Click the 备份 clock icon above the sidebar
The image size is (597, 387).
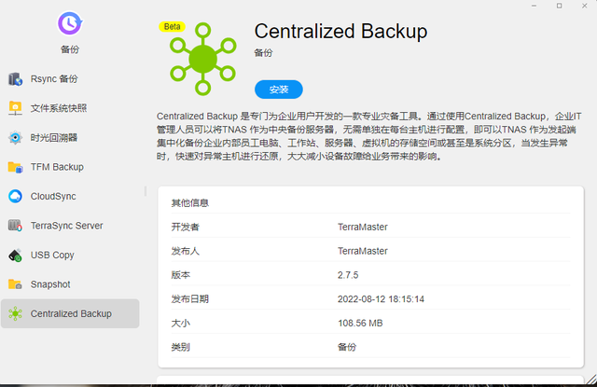(69, 23)
